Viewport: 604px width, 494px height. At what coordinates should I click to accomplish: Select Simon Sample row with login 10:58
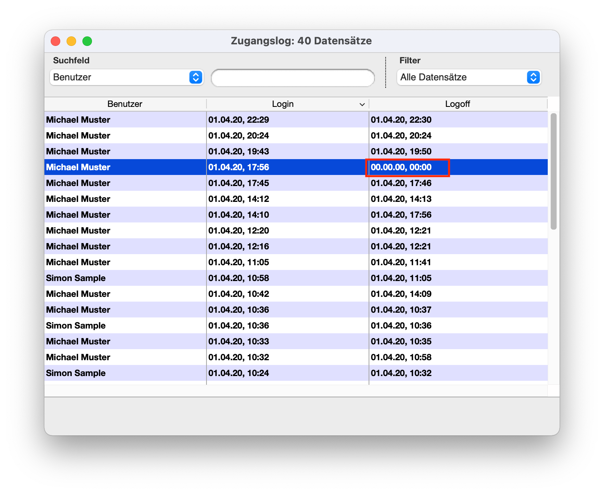pos(296,278)
